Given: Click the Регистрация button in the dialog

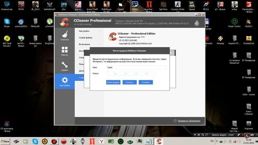Looking at the screenshot, I should point(113,82).
